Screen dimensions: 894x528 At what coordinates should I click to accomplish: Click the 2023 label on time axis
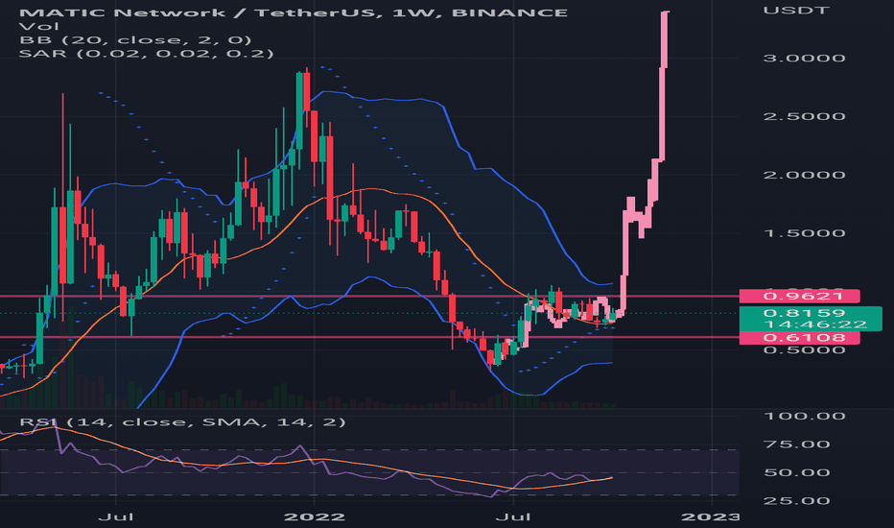711,517
